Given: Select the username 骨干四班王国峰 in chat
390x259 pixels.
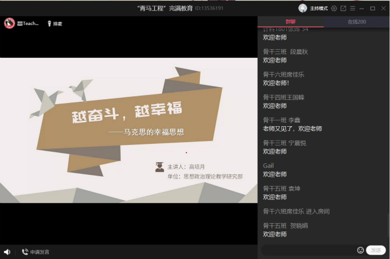Looking at the screenshot, I should [x=283, y=98].
